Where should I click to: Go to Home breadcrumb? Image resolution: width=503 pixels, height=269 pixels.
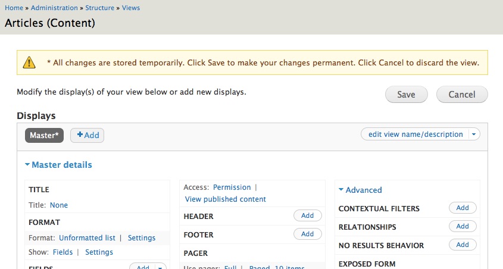point(14,8)
